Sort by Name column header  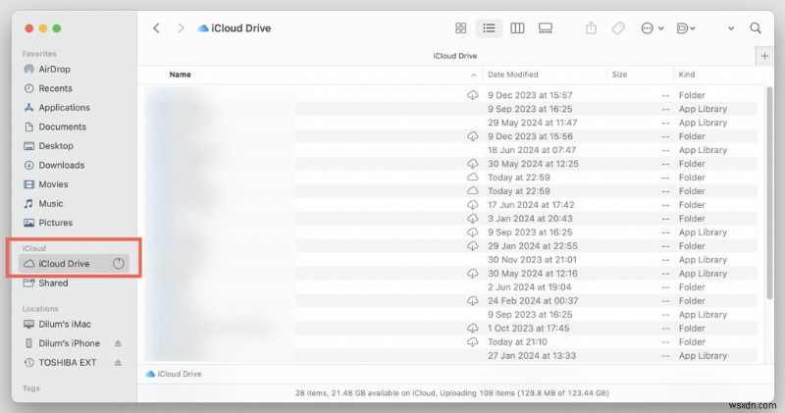click(180, 75)
